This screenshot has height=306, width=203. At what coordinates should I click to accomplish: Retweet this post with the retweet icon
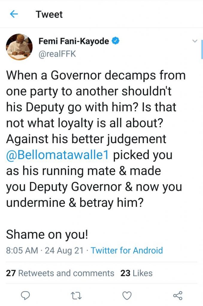coord(76,296)
